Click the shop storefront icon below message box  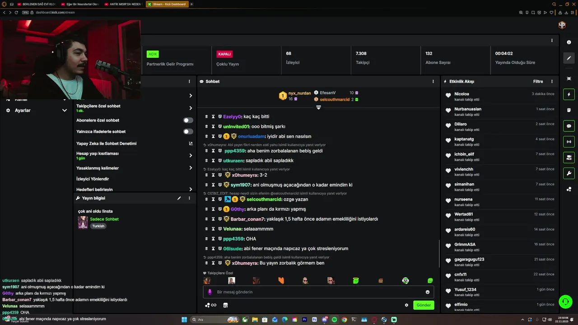point(225,305)
